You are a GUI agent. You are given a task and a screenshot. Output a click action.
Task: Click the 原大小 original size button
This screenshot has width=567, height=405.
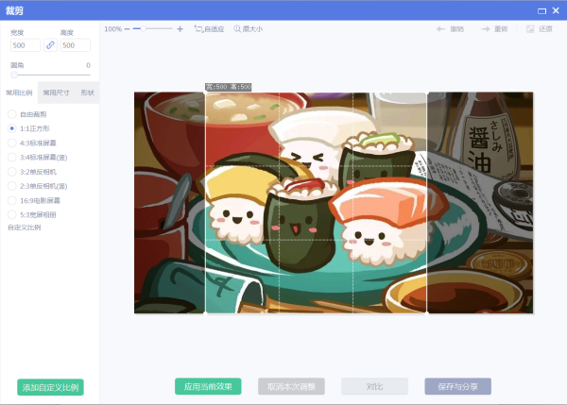(x=248, y=29)
